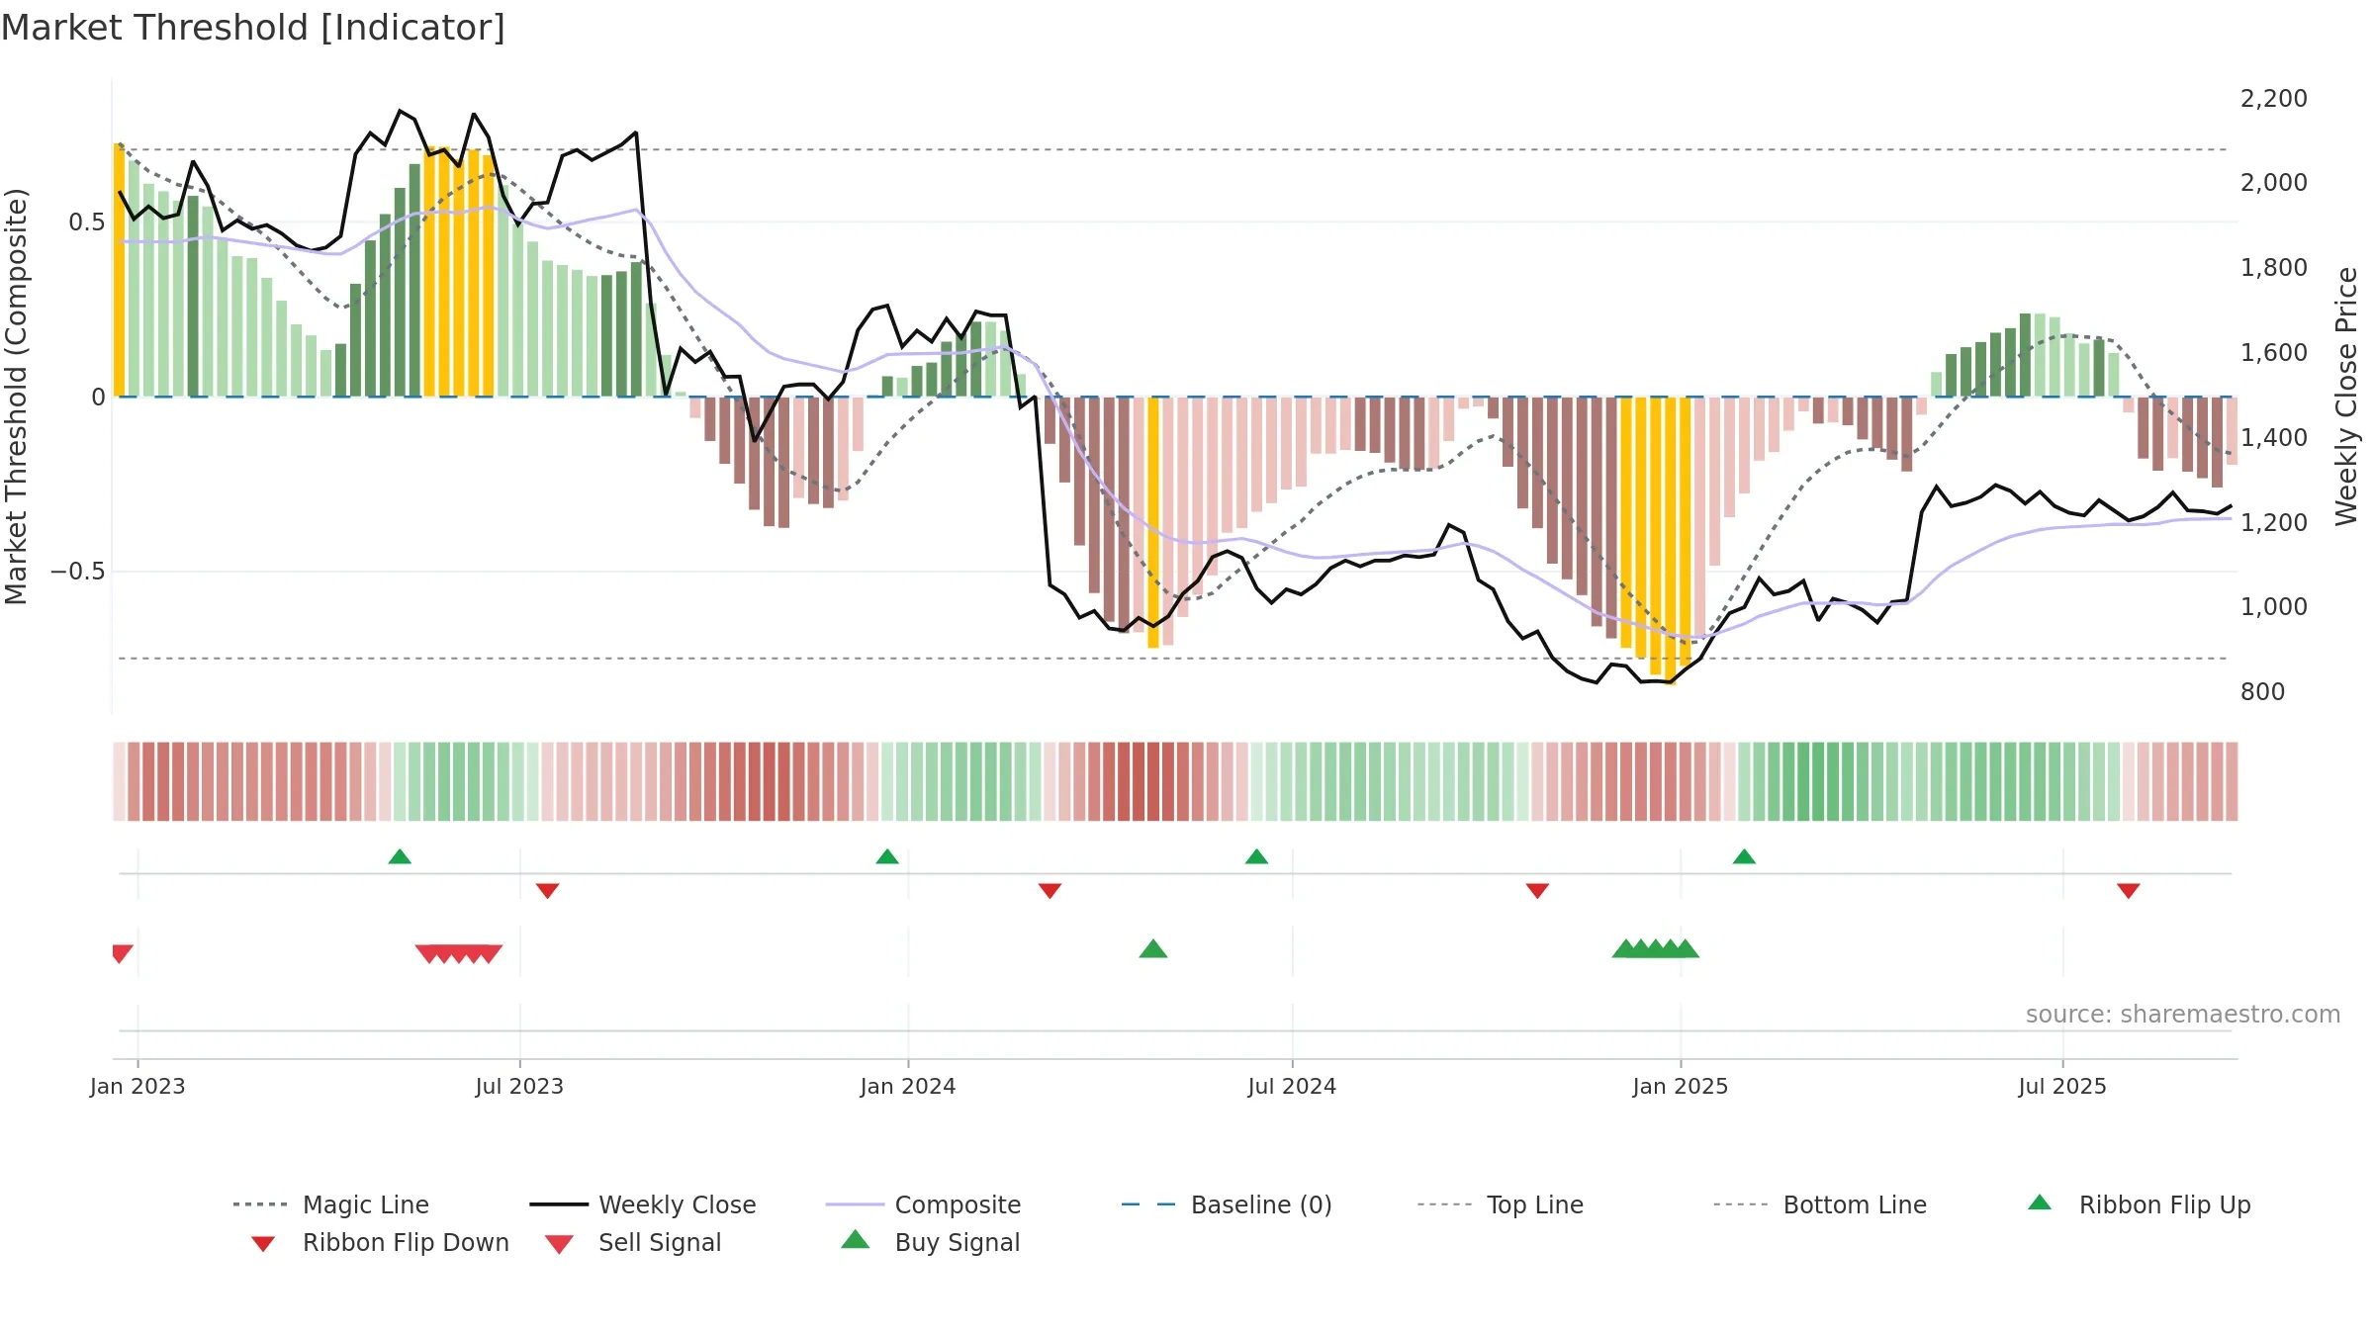Toggle the Magic Line legend entry
Screen dimensions: 2374x1335
click(x=330, y=1204)
